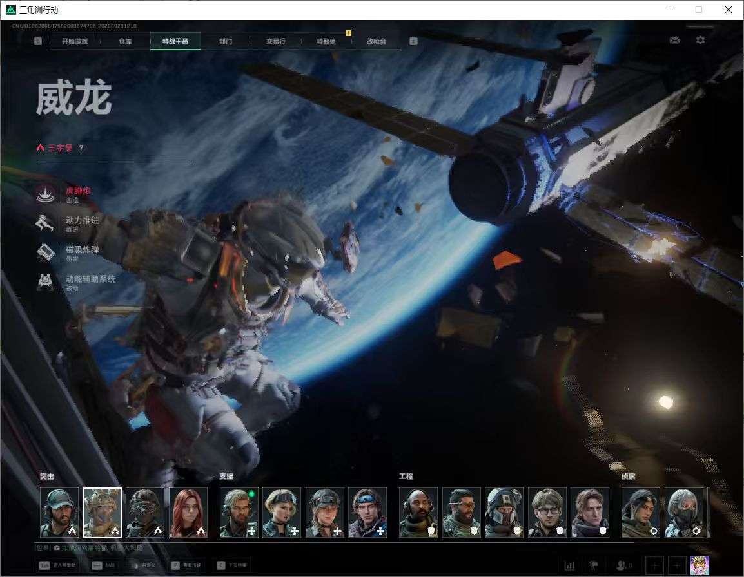
Task: Select the 动力推进 skill icon
Action: click(46, 223)
